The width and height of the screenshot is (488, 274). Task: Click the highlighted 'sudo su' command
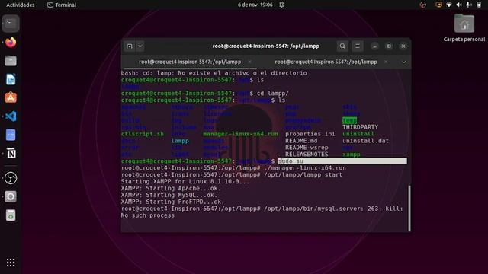[291, 161]
